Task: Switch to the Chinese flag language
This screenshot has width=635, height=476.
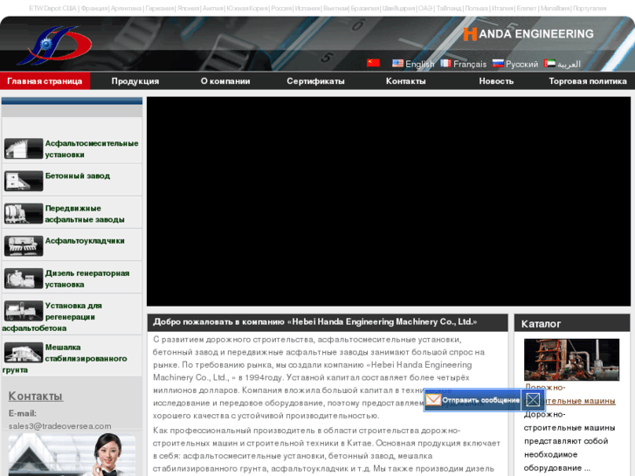Action: click(373, 63)
